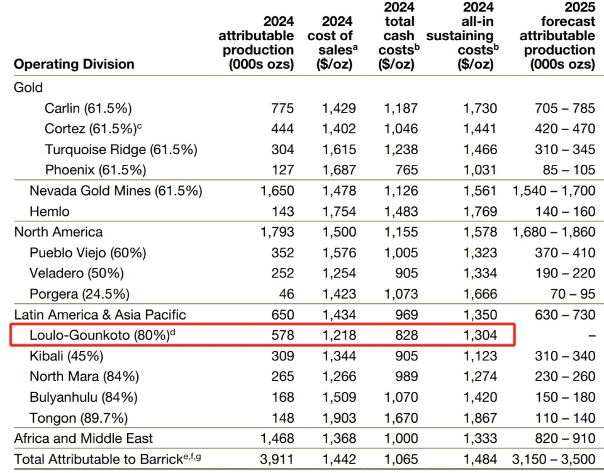Select North Mara's cost of sales "1,266"
604x473 pixels.
[339, 376]
